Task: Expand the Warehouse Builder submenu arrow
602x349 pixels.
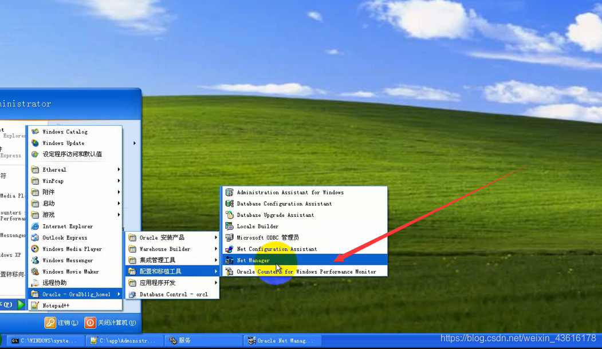Action: point(216,249)
